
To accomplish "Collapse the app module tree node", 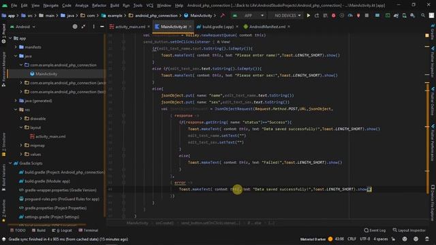I will tap(10, 38).
